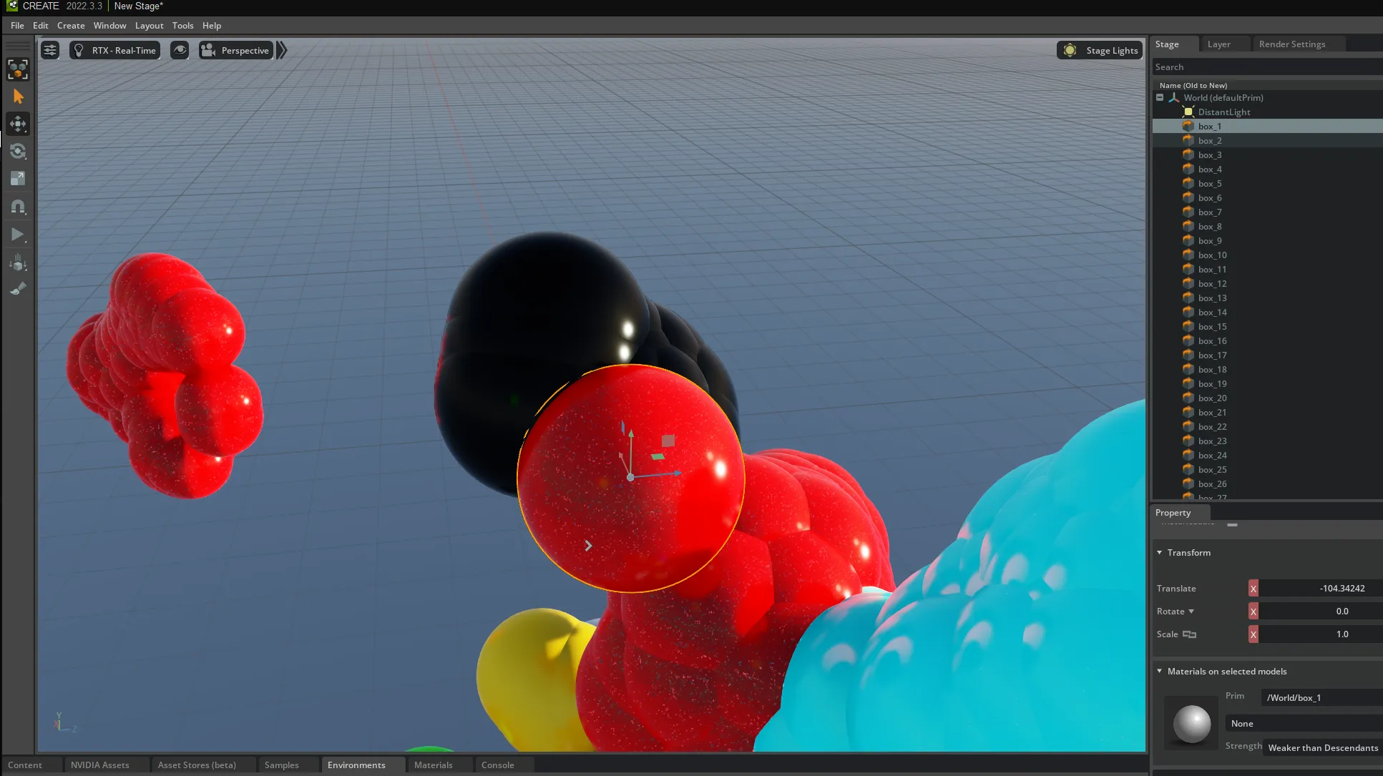Open the Layout menu

pos(149,26)
